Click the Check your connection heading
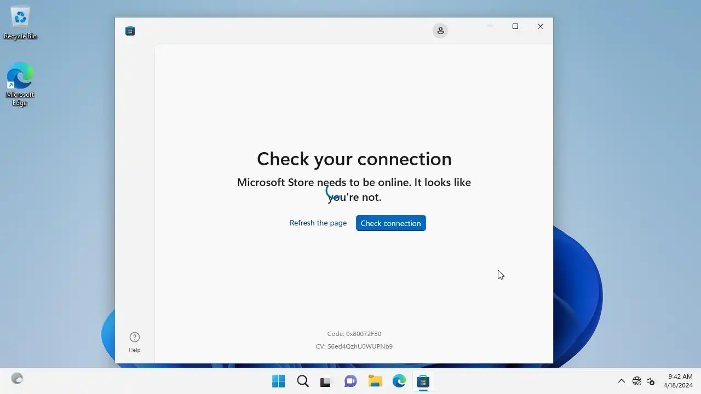Screen dimensions: 701x394 (x=354, y=159)
